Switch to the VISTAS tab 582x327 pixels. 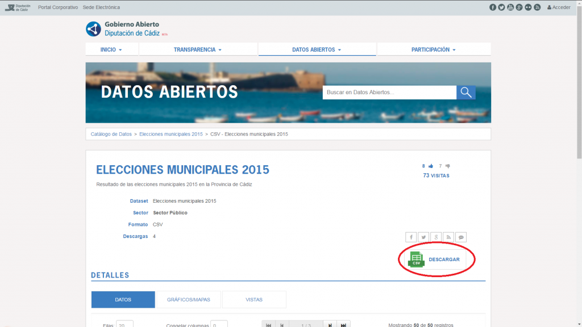click(254, 300)
